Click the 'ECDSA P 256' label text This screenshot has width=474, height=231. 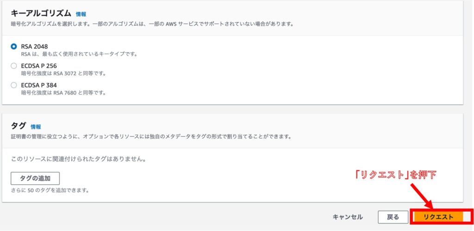tap(39, 66)
